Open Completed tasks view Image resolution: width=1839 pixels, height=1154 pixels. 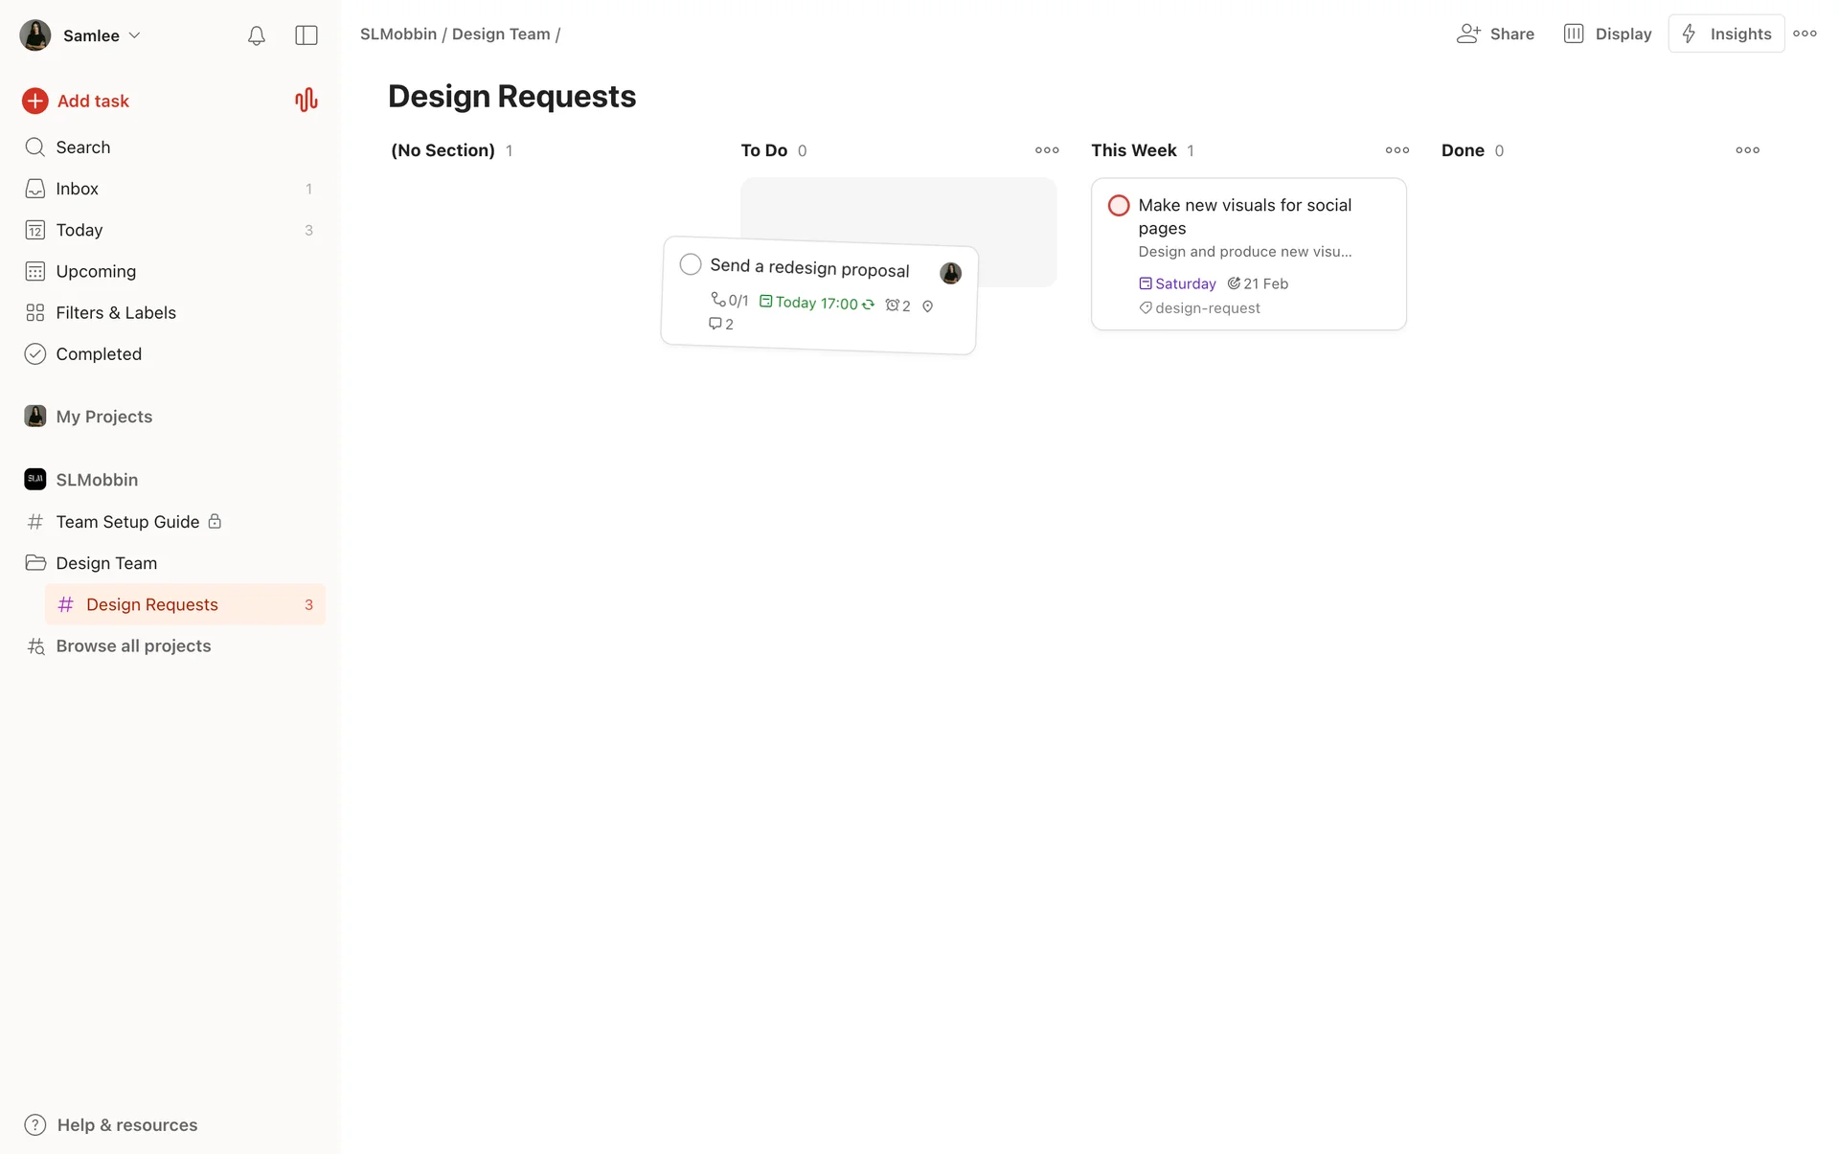point(98,353)
